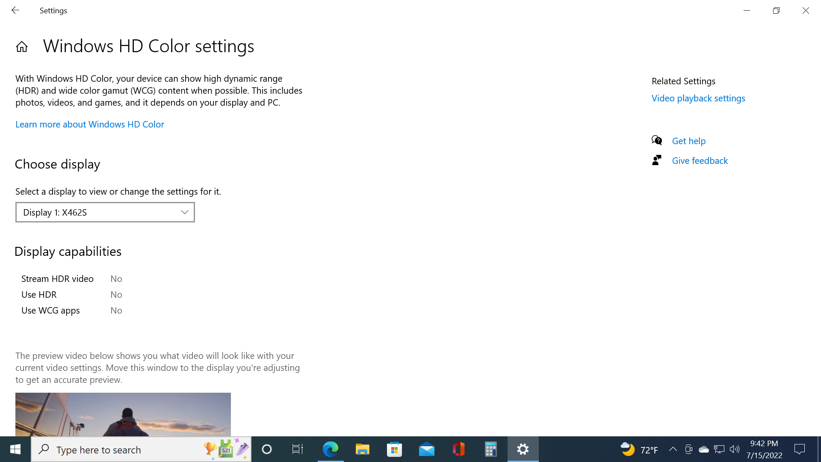Click Give feedback in Related Settings

coord(700,160)
